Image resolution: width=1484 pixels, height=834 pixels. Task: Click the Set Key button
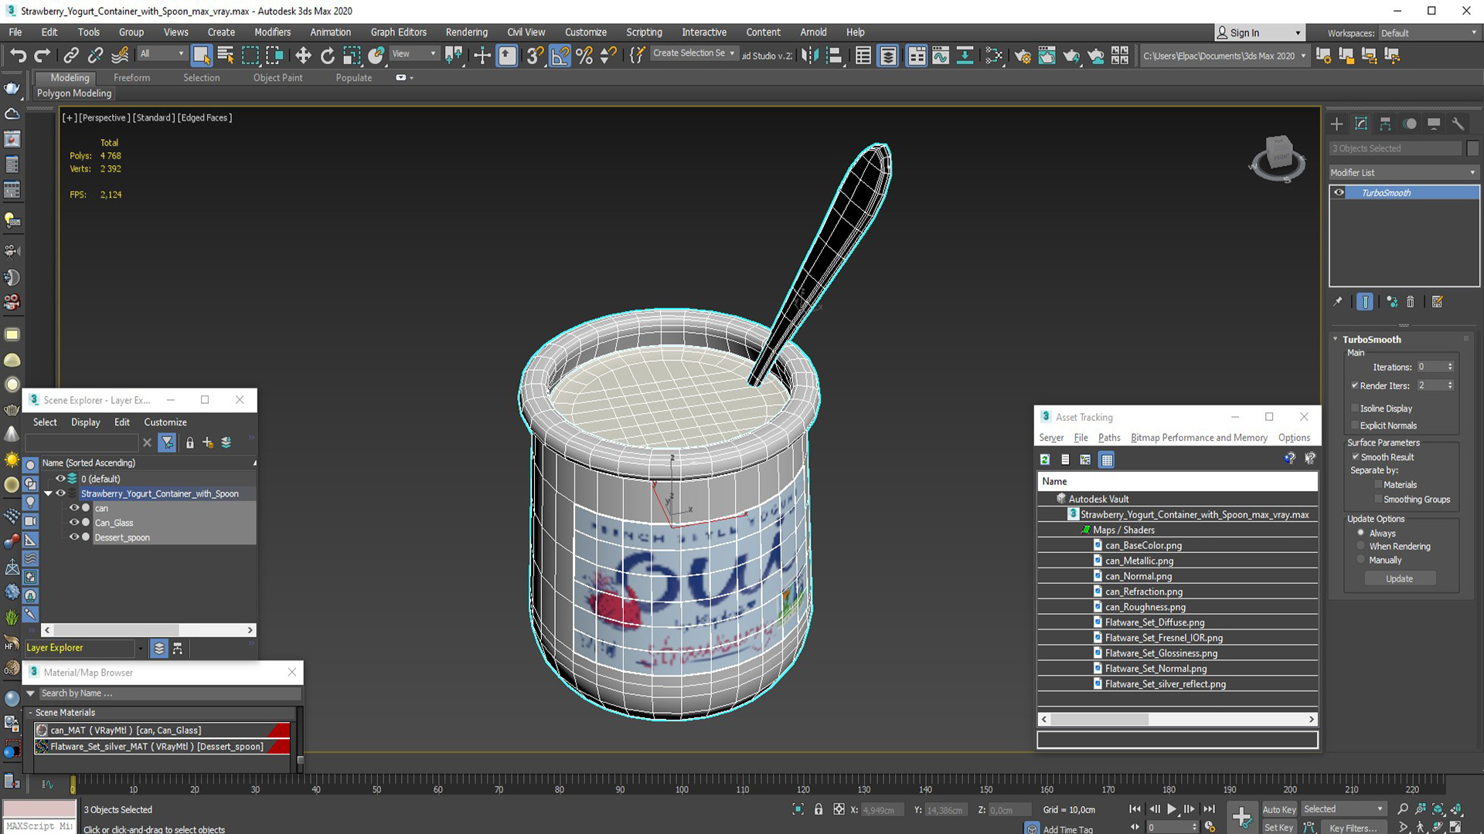pyautogui.click(x=1278, y=827)
